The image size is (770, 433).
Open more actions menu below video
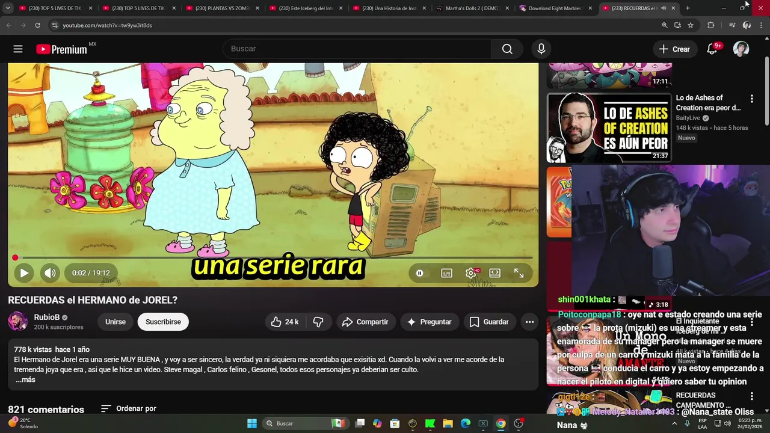coord(529,322)
